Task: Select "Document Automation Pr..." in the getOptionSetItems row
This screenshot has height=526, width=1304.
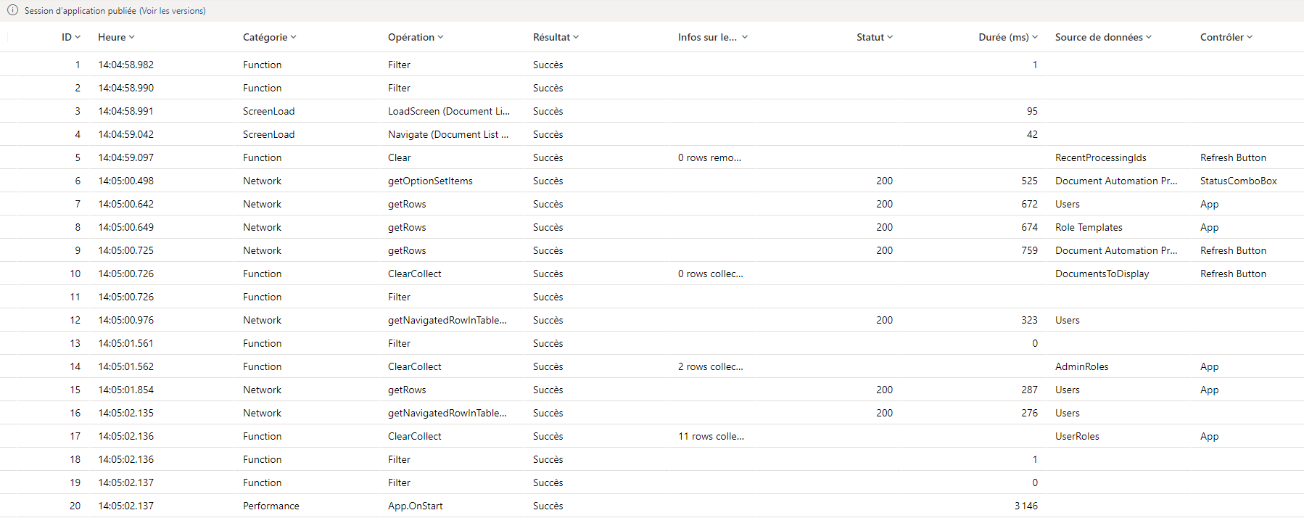Action: tap(1116, 181)
